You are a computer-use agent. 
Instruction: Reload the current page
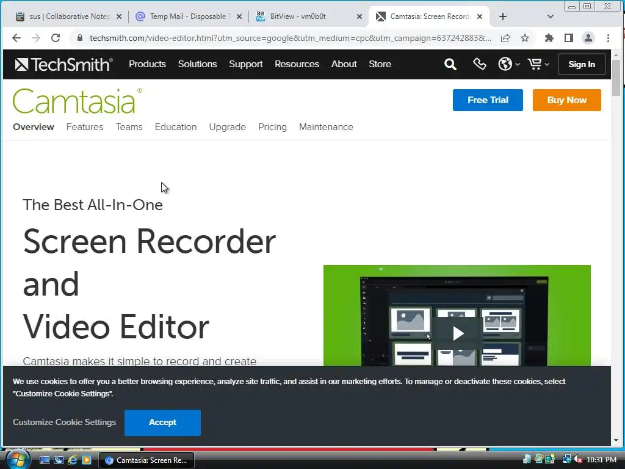pos(56,38)
